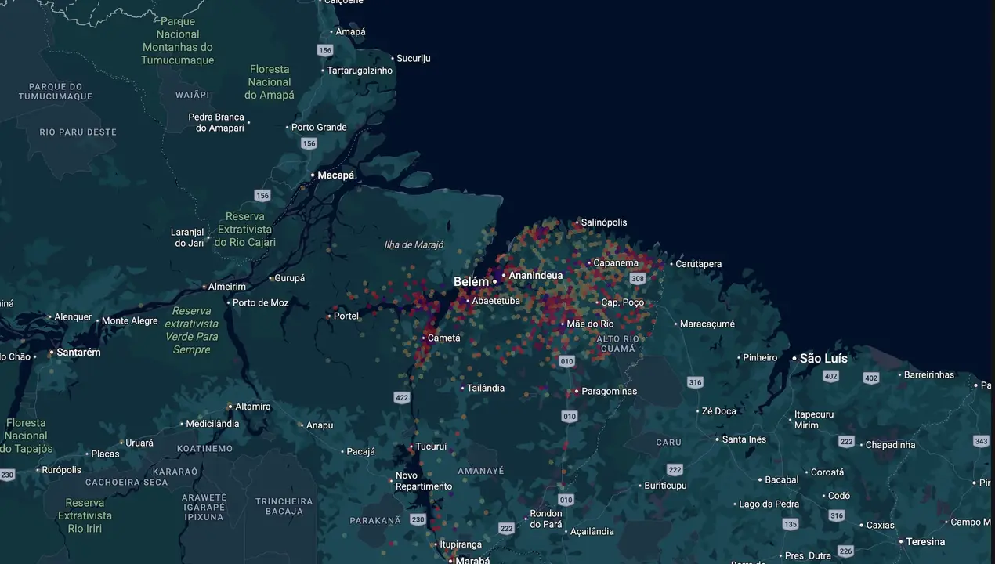The height and width of the screenshot is (564, 995).
Task: Click the 422 highway shield near Tailândia
Action: coord(402,398)
